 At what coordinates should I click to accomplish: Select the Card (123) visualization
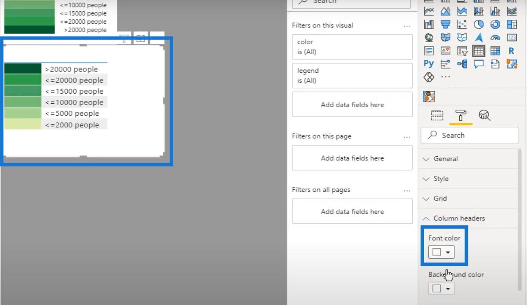click(512, 37)
